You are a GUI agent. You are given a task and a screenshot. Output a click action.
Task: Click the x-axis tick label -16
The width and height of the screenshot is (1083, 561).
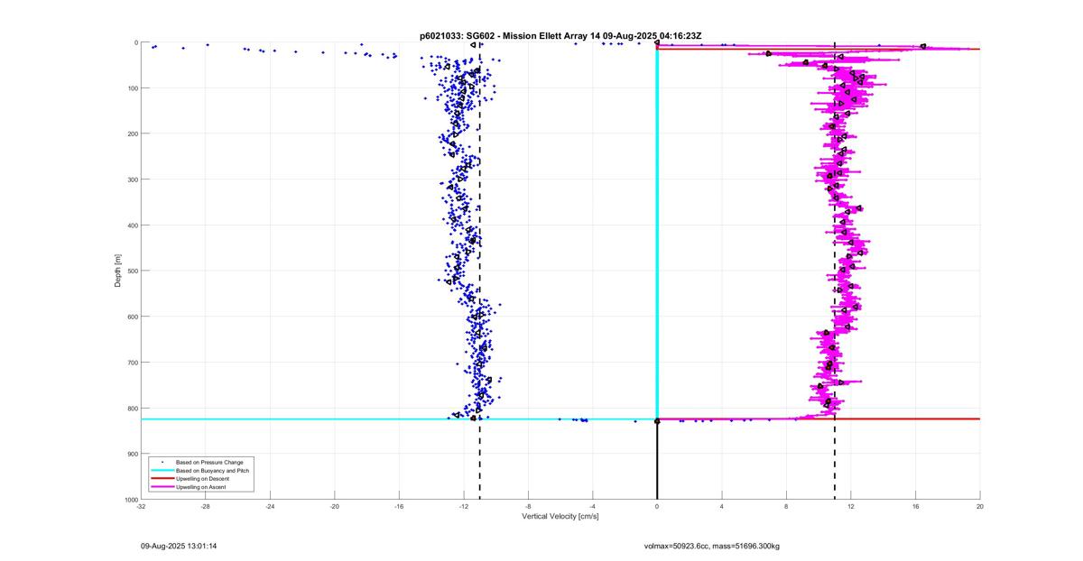399,506
